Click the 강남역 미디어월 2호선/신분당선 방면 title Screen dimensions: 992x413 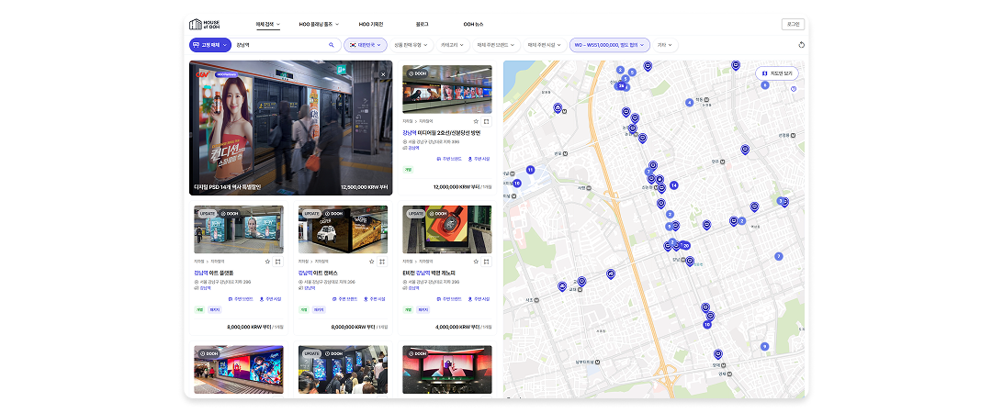(442, 133)
